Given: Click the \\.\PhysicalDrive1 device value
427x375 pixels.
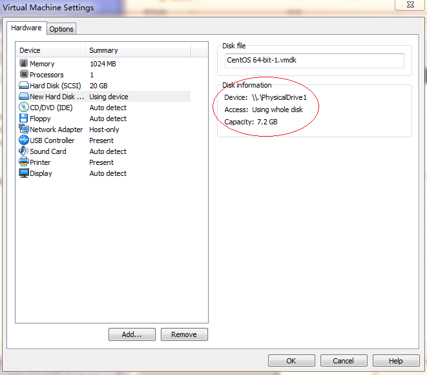Looking at the screenshot, I should click(x=280, y=97).
